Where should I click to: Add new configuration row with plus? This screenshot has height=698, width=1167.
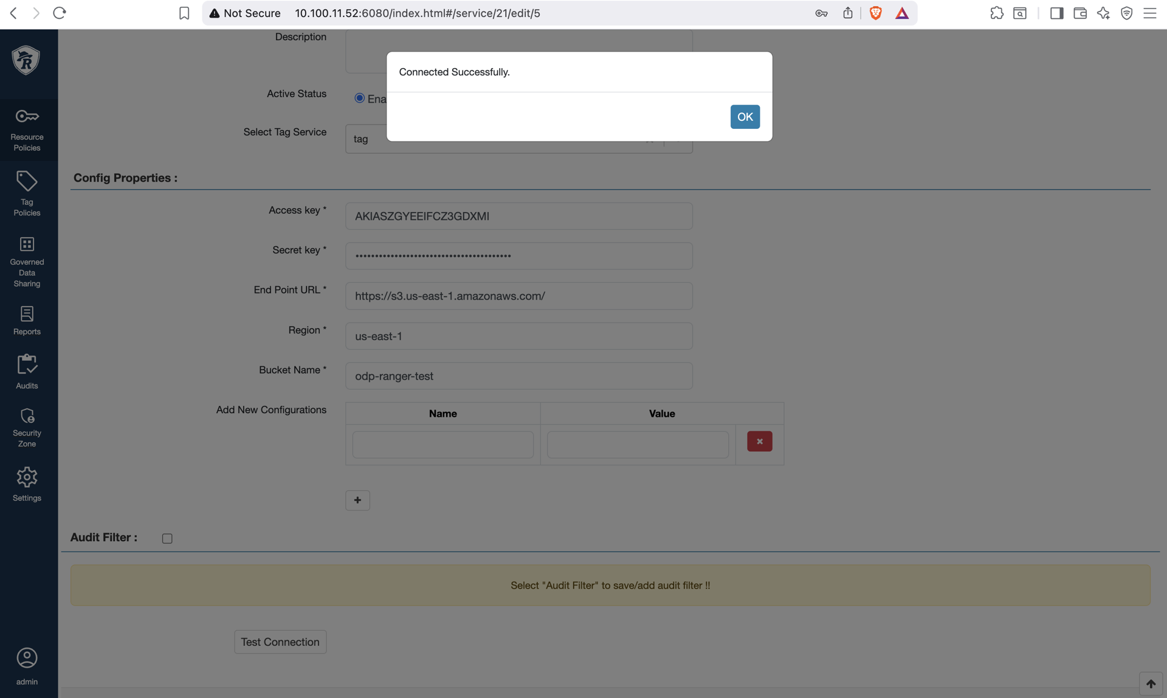pyautogui.click(x=357, y=500)
